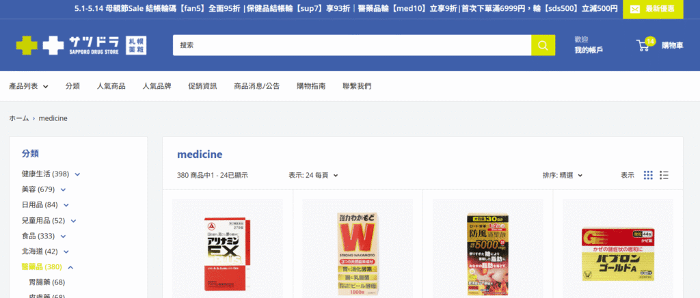Open the 排序: 精選 sort dropdown
Image resolution: width=700 pixels, height=298 pixels.
point(563,176)
